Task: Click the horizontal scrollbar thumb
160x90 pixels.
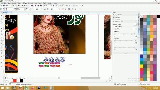Action: (90, 78)
